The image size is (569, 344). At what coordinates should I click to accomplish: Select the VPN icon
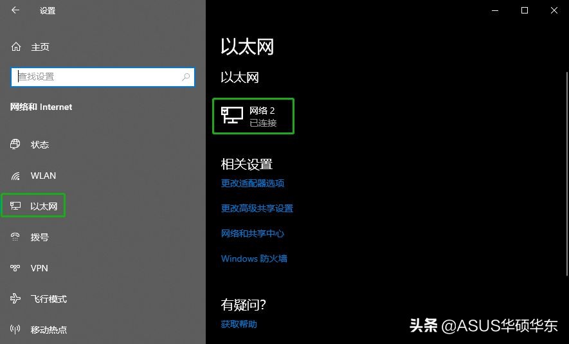pyautogui.click(x=15, y=267)
